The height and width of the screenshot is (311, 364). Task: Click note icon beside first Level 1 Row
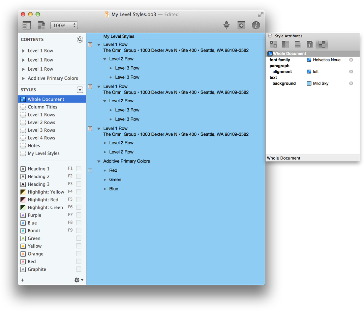(90, 45)
